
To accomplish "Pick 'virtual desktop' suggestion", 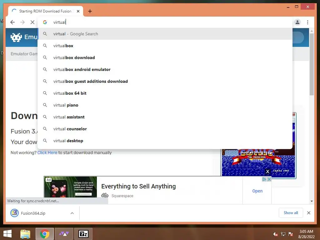I will coord(165,141).
